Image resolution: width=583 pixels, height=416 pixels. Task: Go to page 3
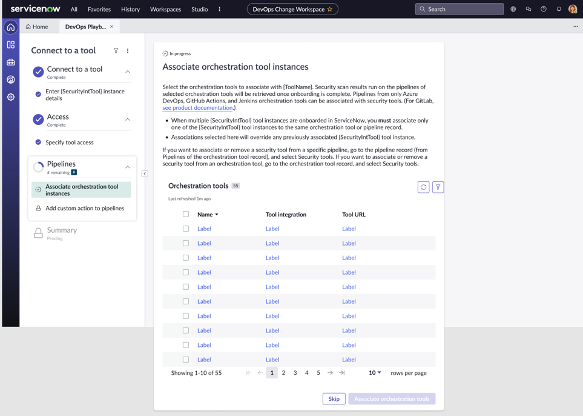pos(295,373)
